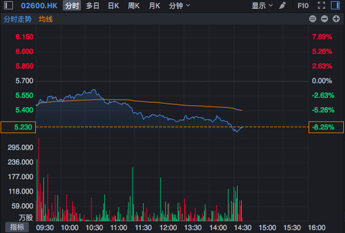Expand the 分钟 dropdown
Image resolution: width=345 pixels, height=233 pixels.
click(179, 6)
